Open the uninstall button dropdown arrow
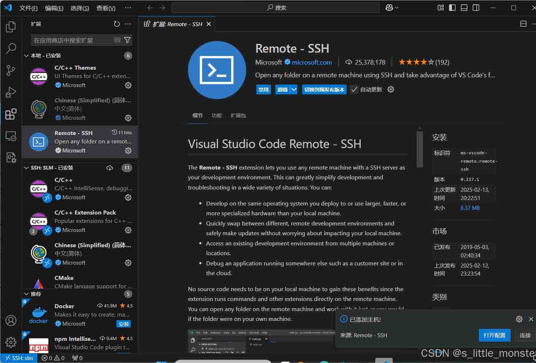Image resolution: width=536 pixels, height=363 pixels. click(x=294, y=90)
